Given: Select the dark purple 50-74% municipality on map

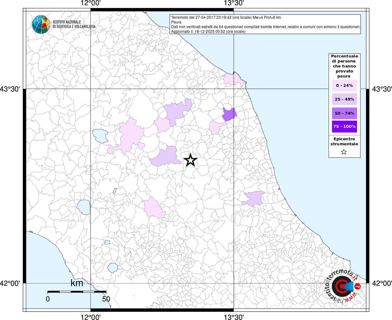Looking at the screenshot, I should (x=229, y=115).
